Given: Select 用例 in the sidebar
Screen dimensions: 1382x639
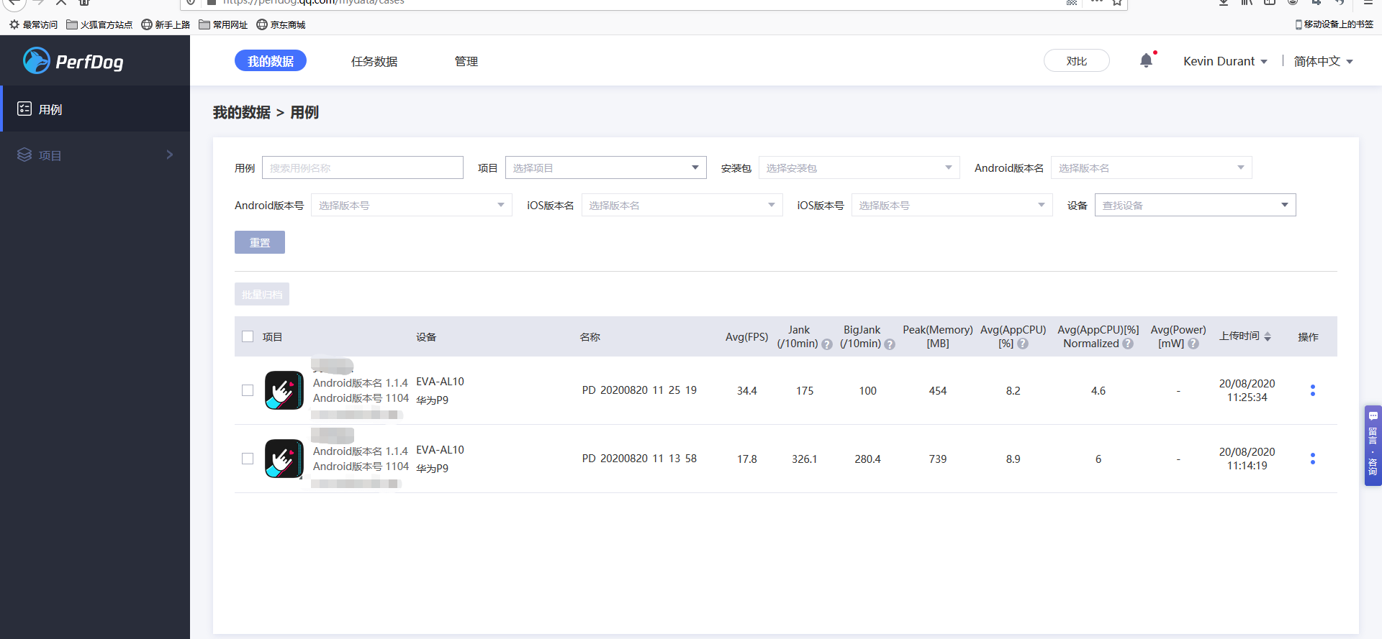Looking at the screenshot, I should pyautogui.click(x=95, y=109).
